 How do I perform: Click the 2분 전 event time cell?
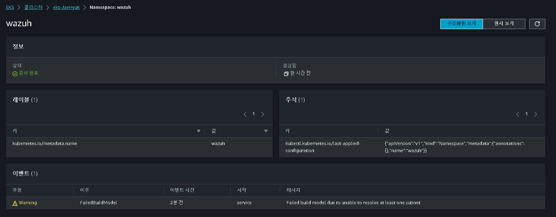pyautogui.click(x=177, y=203)
